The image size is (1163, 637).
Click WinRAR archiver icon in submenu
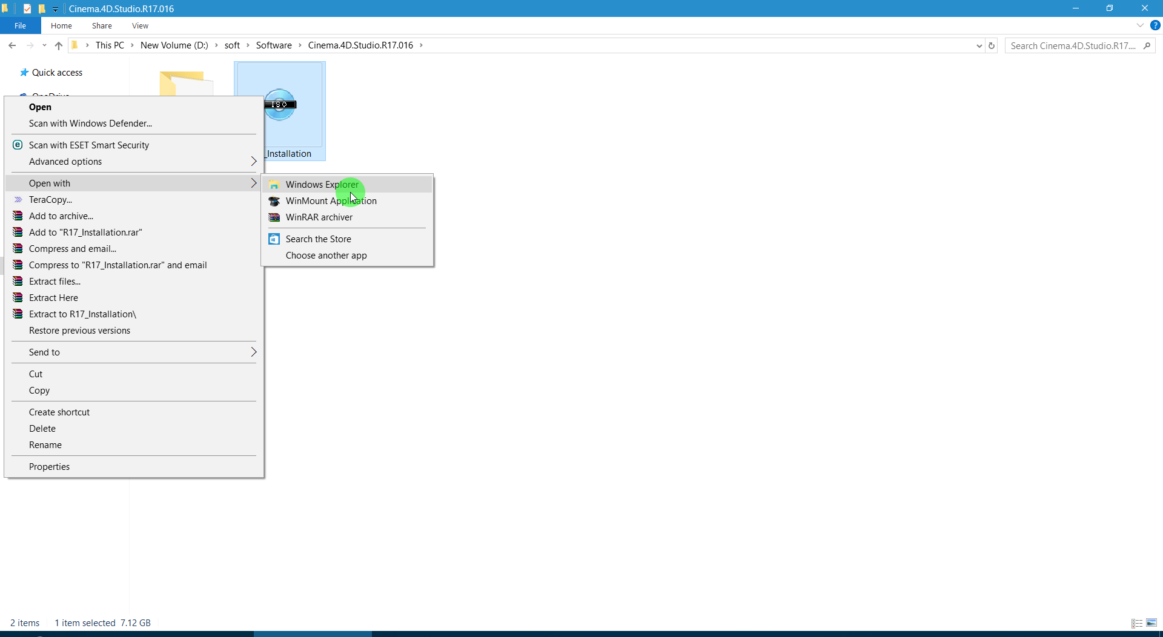pyautogui.click(x=274, y=217)
